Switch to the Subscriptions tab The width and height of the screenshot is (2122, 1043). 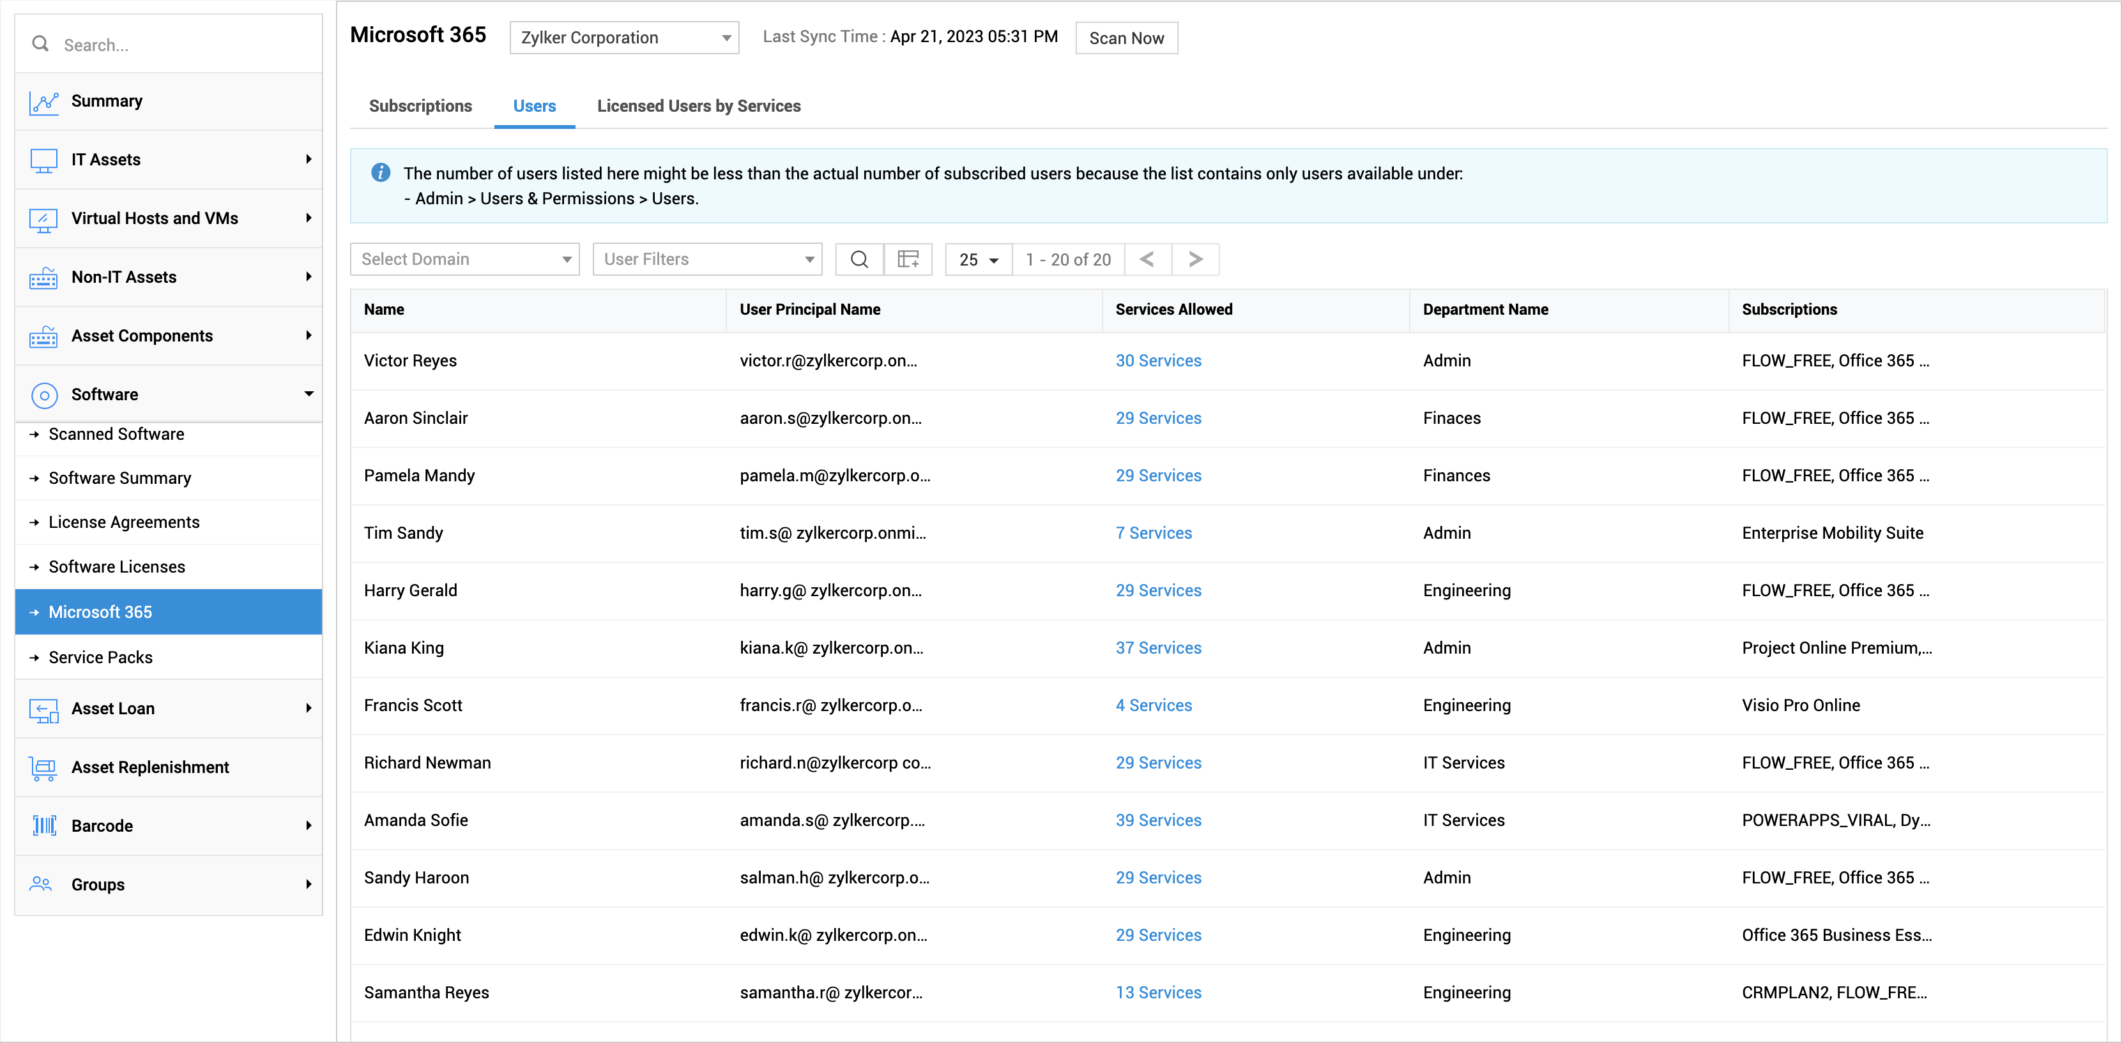pos(420,106)
